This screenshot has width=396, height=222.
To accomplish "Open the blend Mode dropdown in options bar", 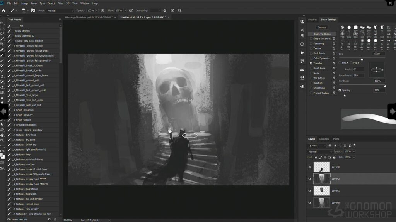I will pyautogui.click(x=60, y=10).
